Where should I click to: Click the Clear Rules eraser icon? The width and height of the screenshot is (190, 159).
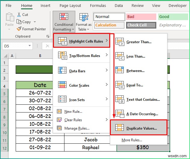[x=59, y=120]
